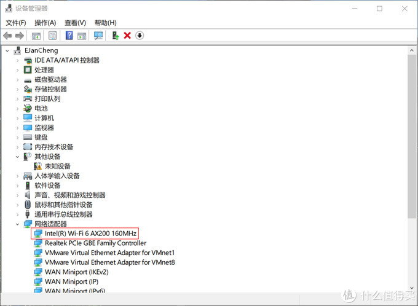Viewport: 418px width, 306px height.
Task: Click the Forward arrow toolbar icon
Action: pyautogui.click(x=20, y=36)
